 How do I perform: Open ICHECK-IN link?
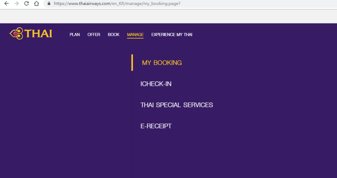click(x=156, y=84)
